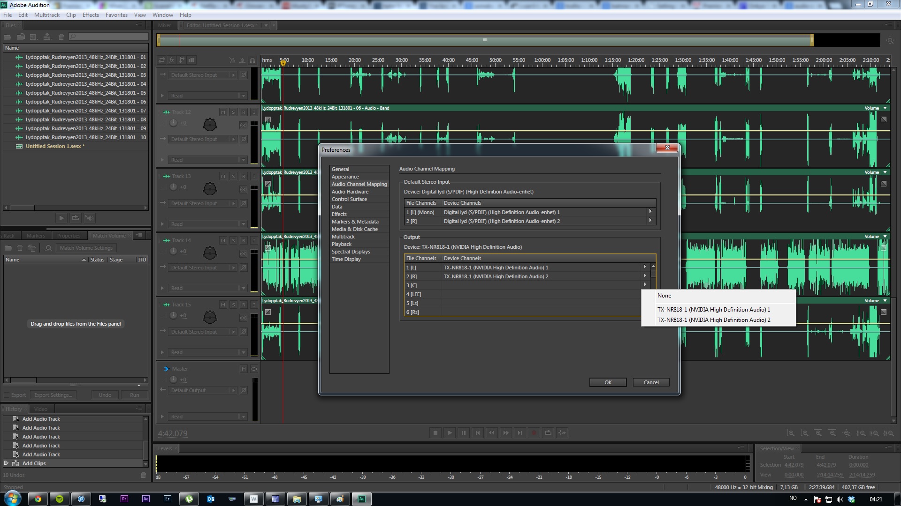Choose TX-NR818-1 (NVIDIA High Definition Audio) 1

coord(718,310)
